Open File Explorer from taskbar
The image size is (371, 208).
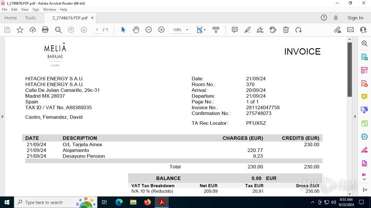tap(133, 202)
